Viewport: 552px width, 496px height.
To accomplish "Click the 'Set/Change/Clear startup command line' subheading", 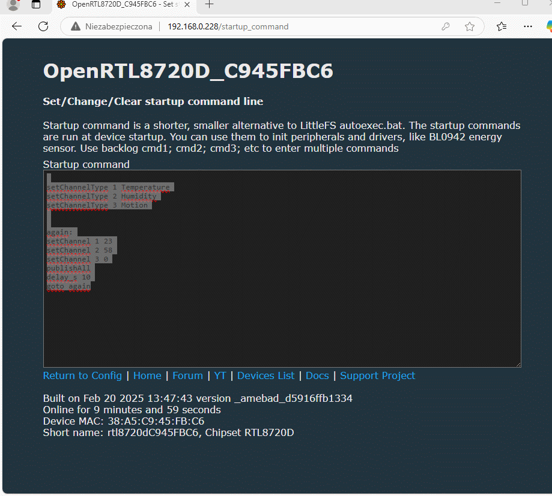I will 153,101.
